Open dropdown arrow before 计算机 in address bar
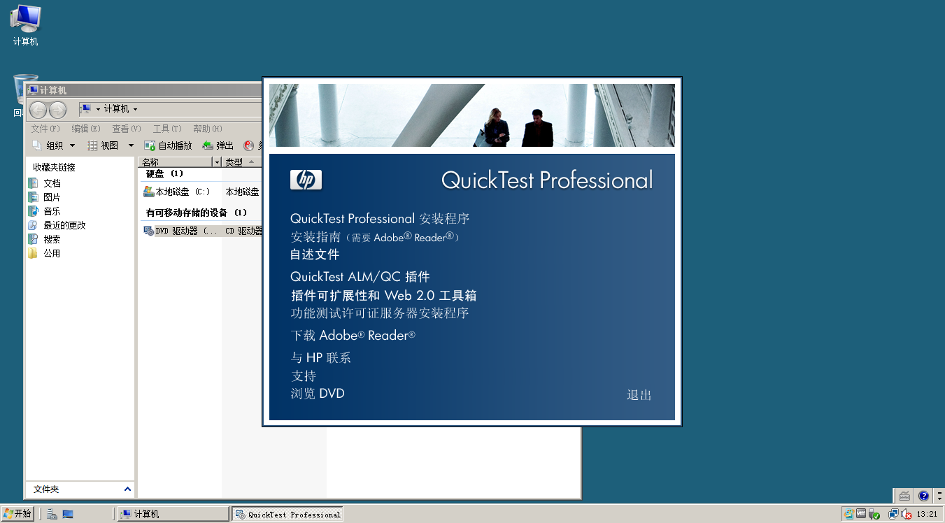This screenshot has height=523, width=945. (x=98, y=109)
